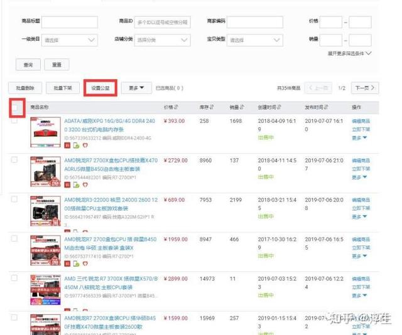Image resolution: width=402 pixels, height=335 pixels.
Task: Open 更多 actions for ¥2899.00 product row
Action: click(359, 295)
